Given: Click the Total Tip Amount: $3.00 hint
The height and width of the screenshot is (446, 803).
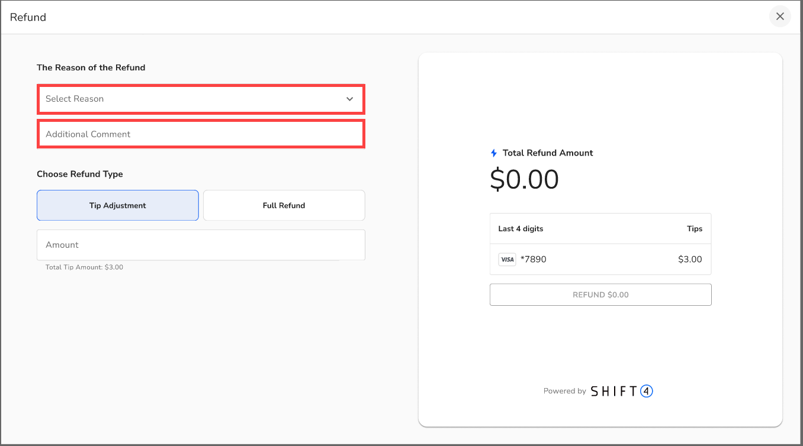Looking at the screenshot, I should (x=84, y=267).
